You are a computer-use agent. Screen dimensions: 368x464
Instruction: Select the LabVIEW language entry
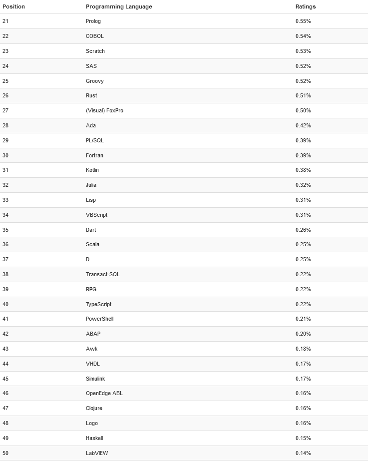pyautogui.click(x=97, y=453)
